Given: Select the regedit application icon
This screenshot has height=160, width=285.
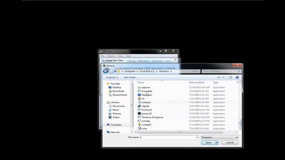Looking at the screenshot, I should [139, 106].
